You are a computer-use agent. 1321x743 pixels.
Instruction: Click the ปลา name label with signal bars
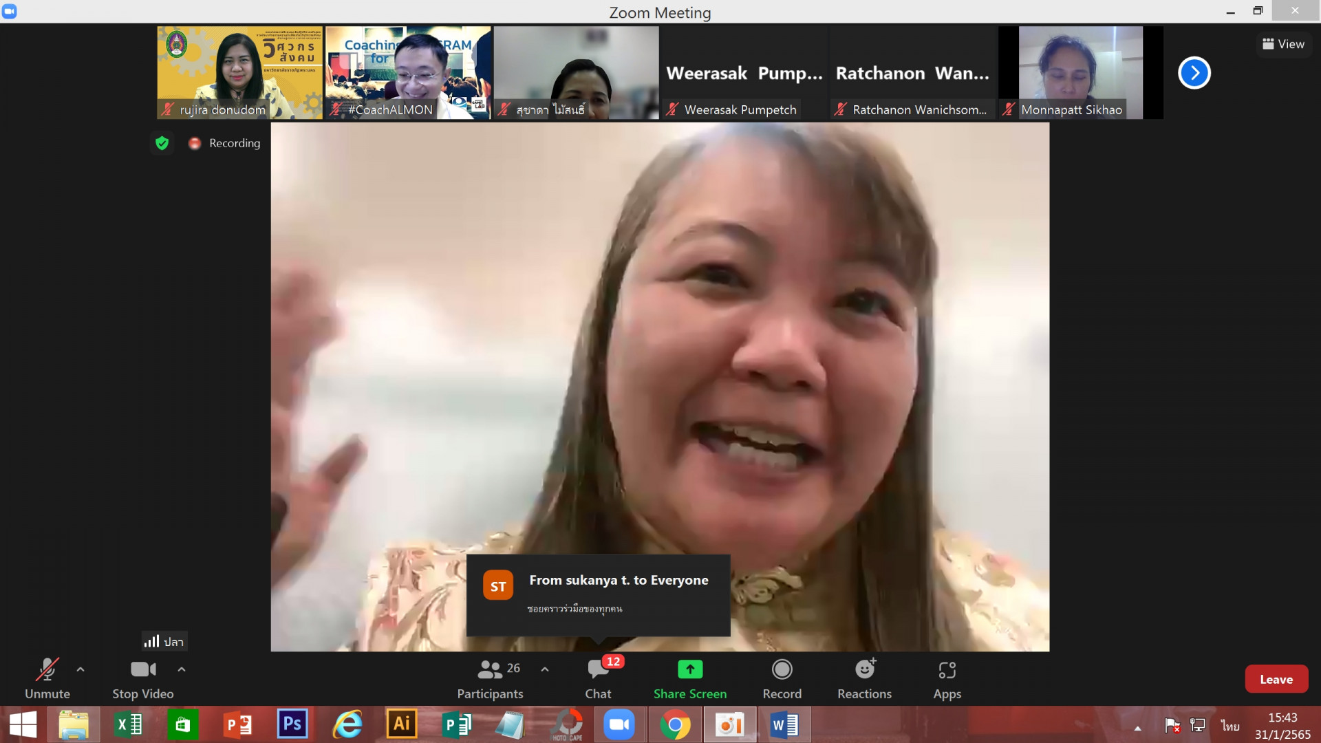(x=164, y=641)
